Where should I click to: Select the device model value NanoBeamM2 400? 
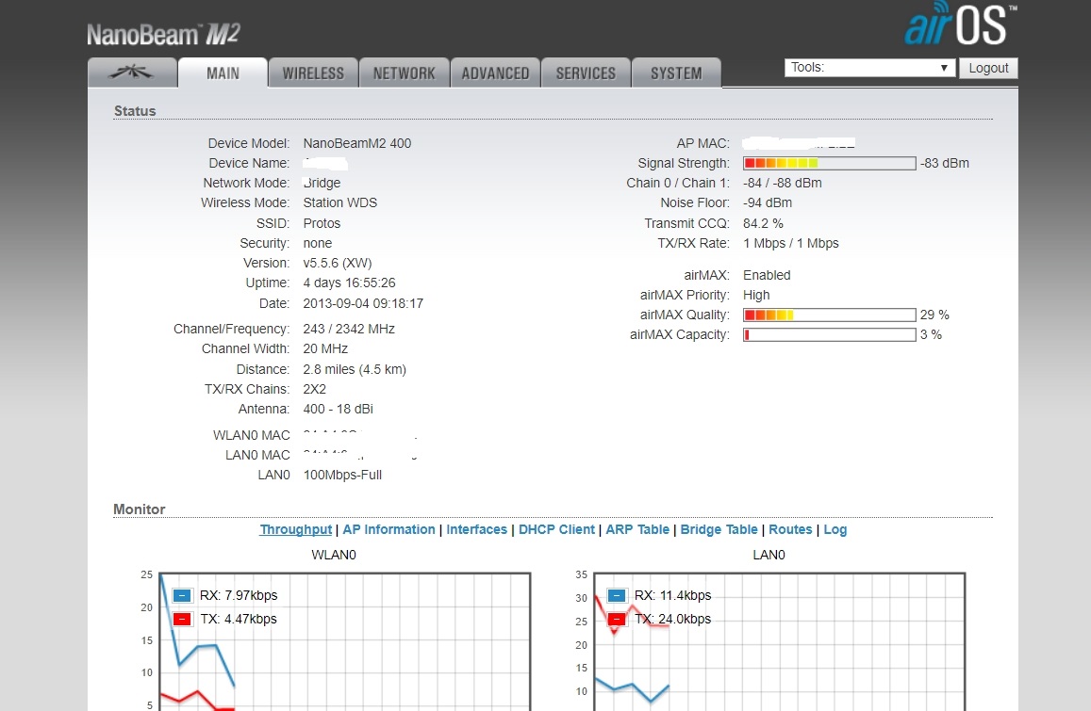(x=357, y=143)
